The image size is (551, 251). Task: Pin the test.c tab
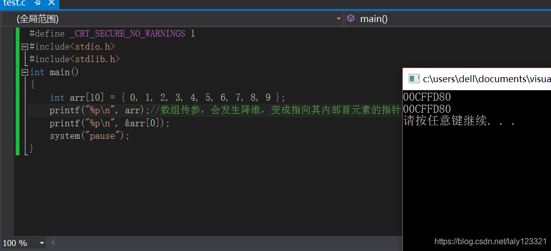(x=38, y=3)
